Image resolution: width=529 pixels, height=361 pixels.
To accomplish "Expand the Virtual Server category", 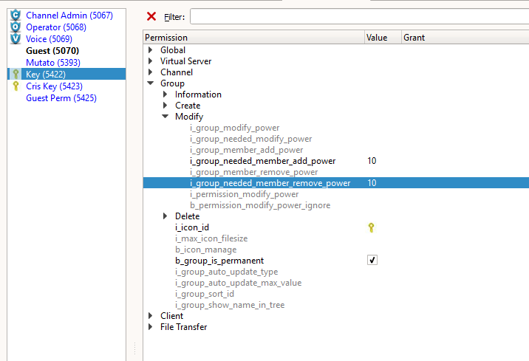I will pyautogui.click(x=151, y=61).
